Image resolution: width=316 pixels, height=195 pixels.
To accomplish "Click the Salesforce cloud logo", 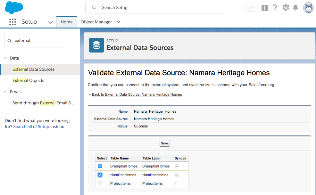I will point(13,7).
